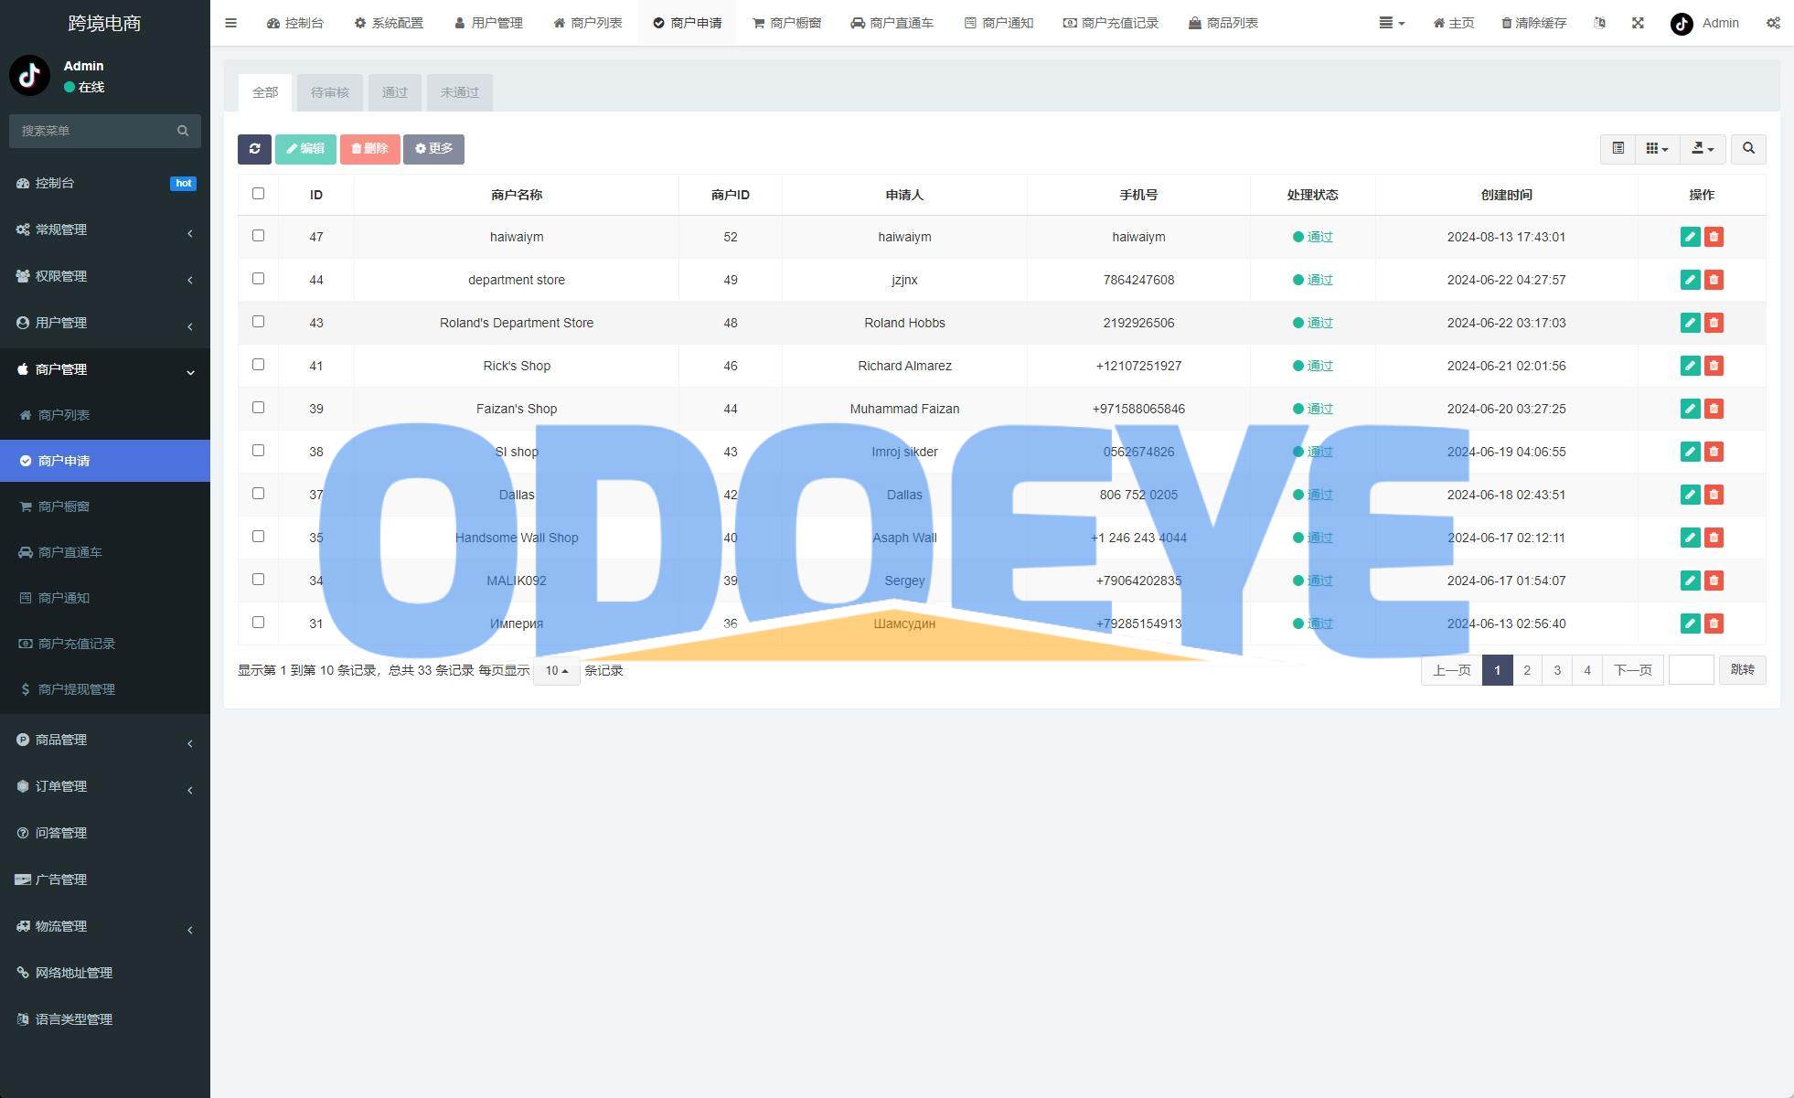Screen dimensions: 1794x1098
Task: Expand the 用户管理 sidebar menu
Action: pyautogui.click(x=105, y=323)
